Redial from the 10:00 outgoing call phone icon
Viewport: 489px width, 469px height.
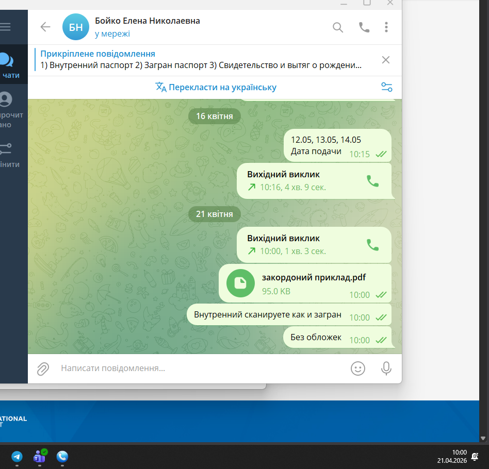coord(372,245)
